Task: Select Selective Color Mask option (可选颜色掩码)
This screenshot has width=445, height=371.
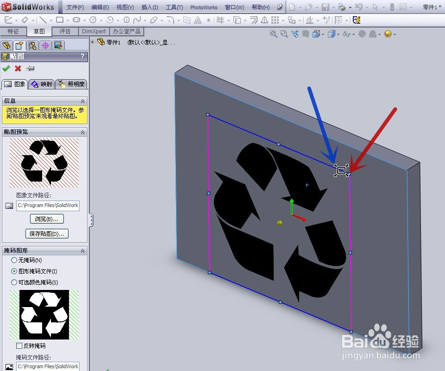Action: (14, 282)
